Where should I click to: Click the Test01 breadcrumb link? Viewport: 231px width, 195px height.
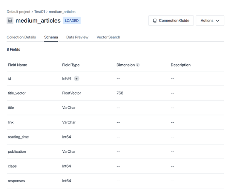40,12
